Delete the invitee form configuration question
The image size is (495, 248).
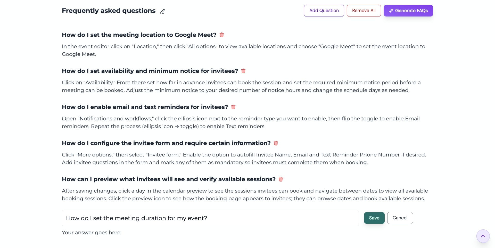coord(276,143)
